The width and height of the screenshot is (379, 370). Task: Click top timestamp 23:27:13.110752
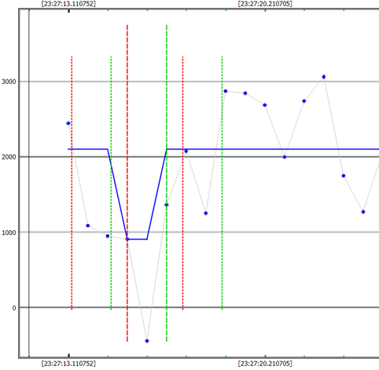(68, 4)
